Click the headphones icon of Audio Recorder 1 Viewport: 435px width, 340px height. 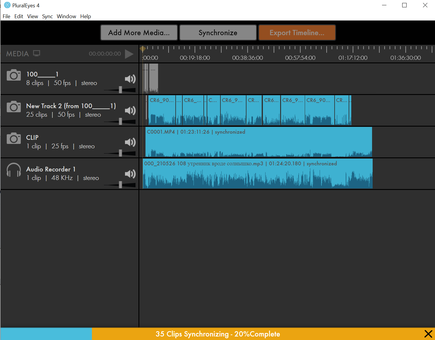click(14, 170)
